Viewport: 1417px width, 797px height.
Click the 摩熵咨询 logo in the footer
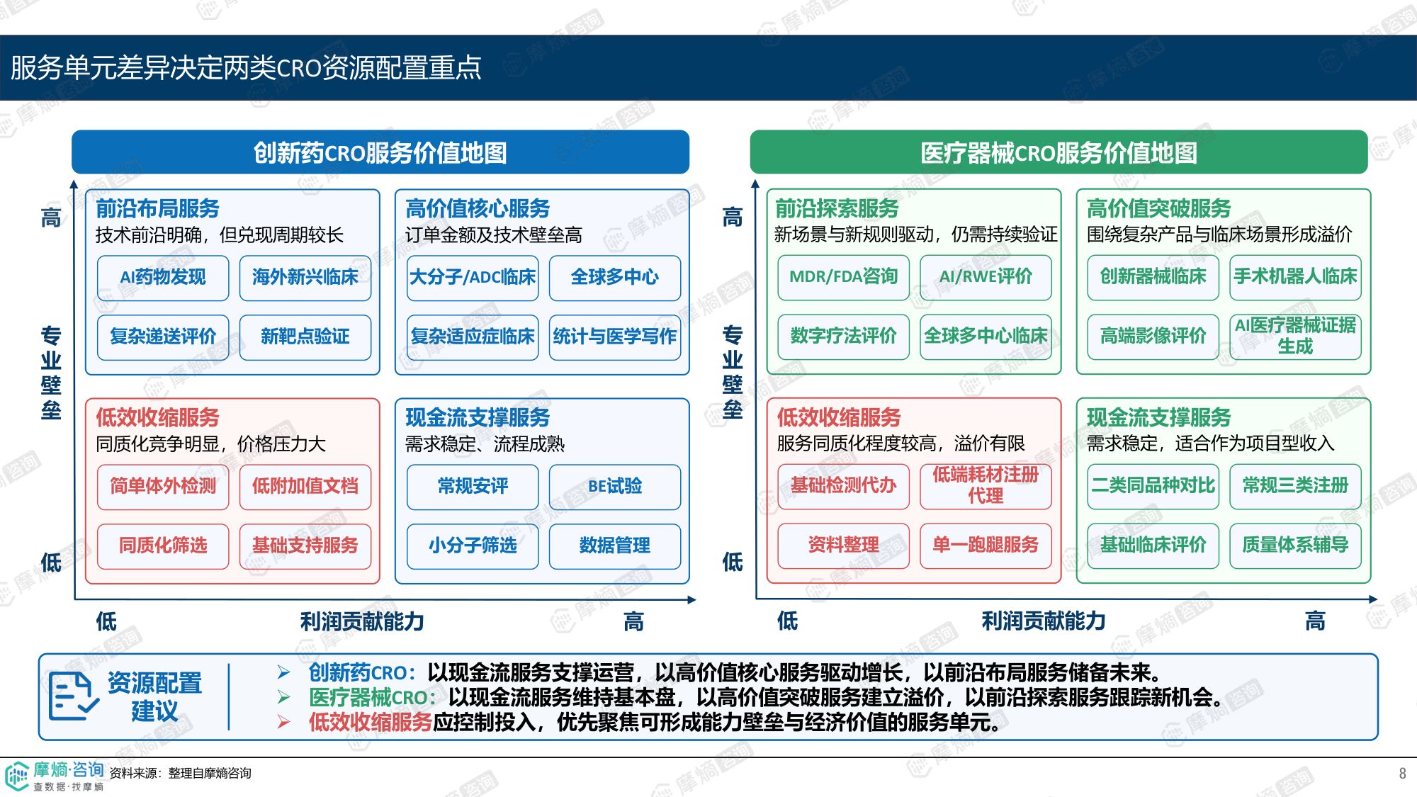click(55, 776)
